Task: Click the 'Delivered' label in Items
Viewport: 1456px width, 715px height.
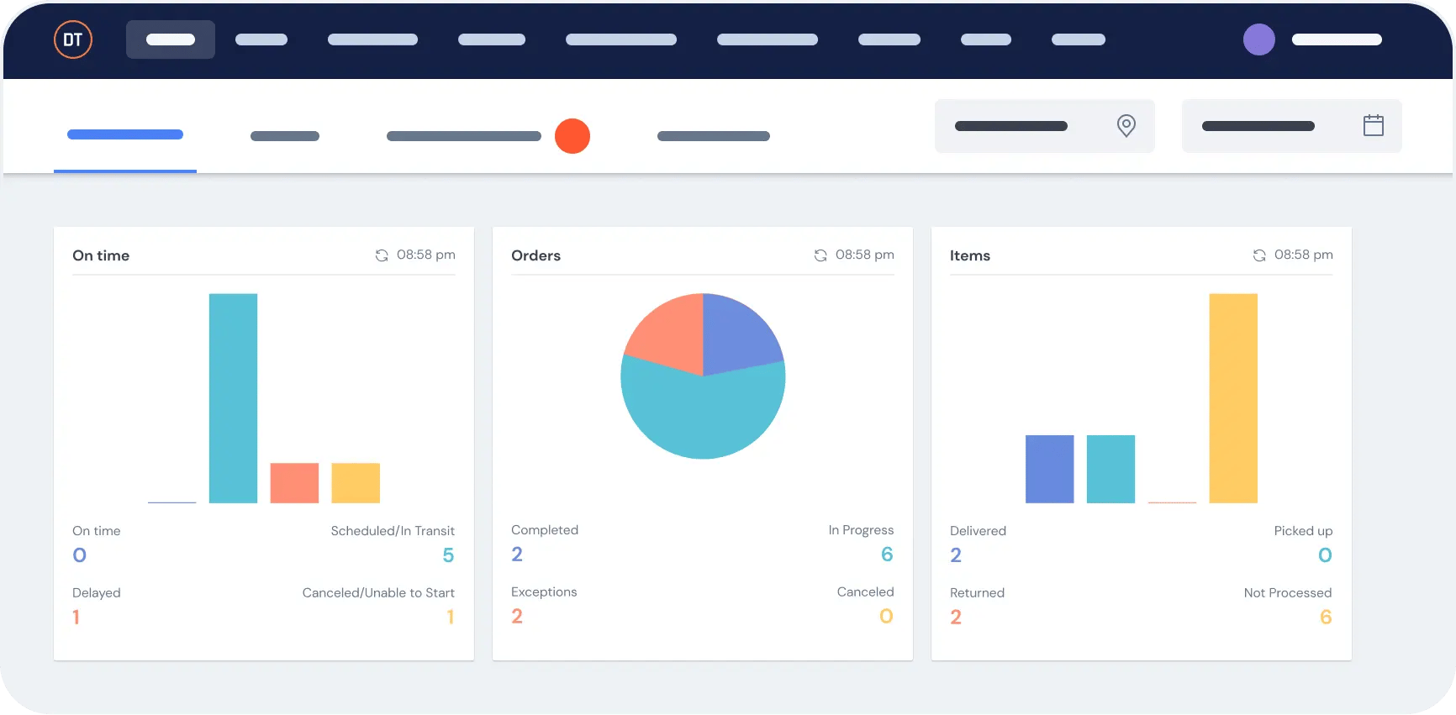Action: coord(978,531)
